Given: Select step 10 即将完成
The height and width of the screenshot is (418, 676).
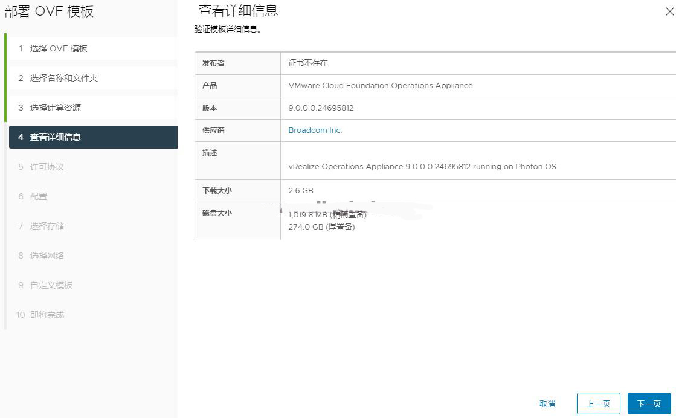Looking at the screenshot, I should (47, 315).
